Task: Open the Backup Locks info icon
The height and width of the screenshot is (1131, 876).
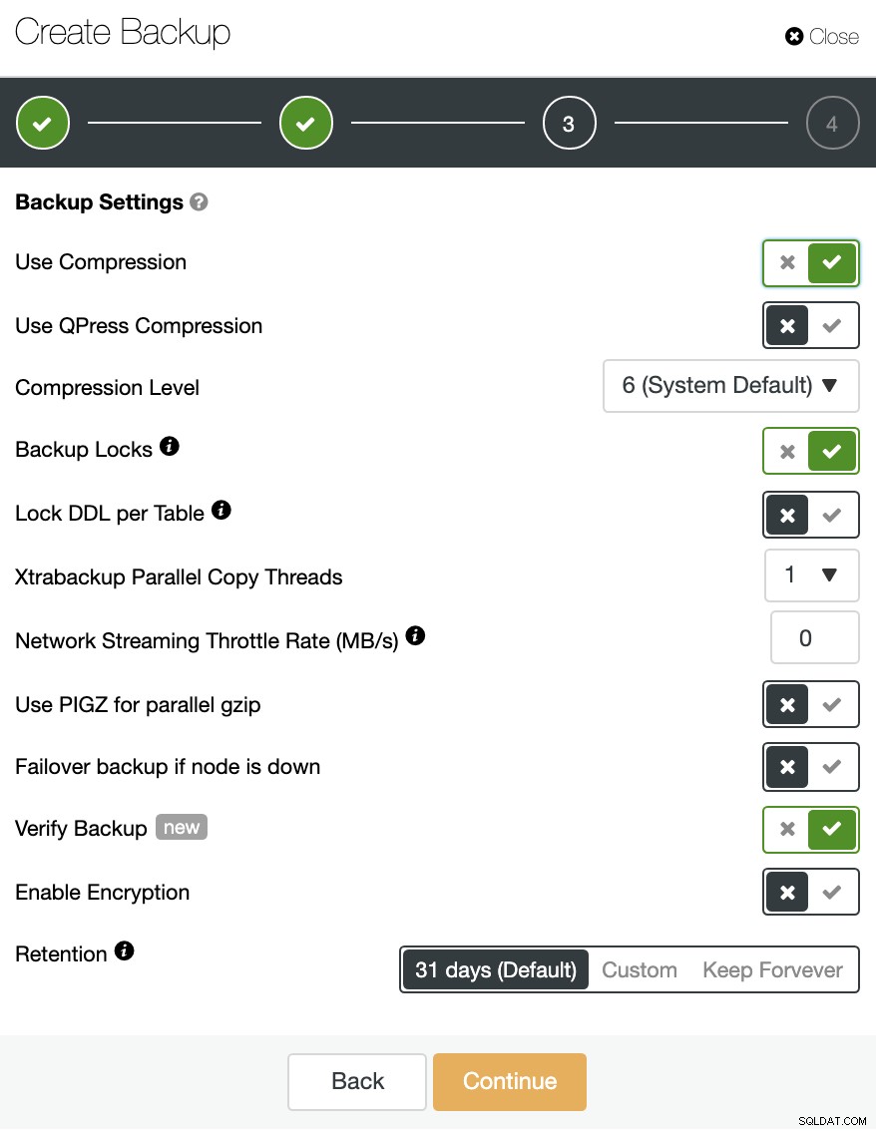Action: 170,446
